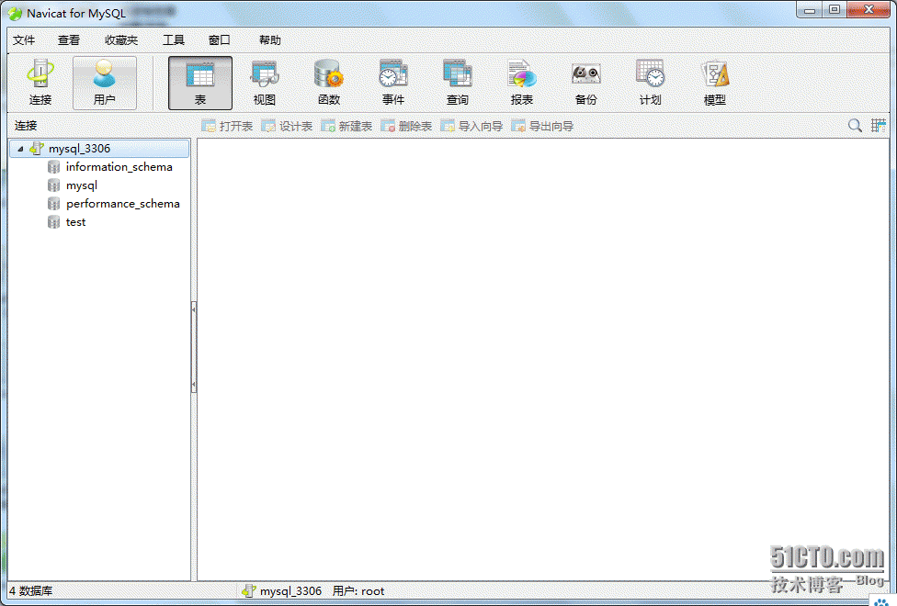Launch the 导出向导 (Export Wizard)
This screenshot has width=897, height=606.
pyautogui.click(x=542, y=126)
